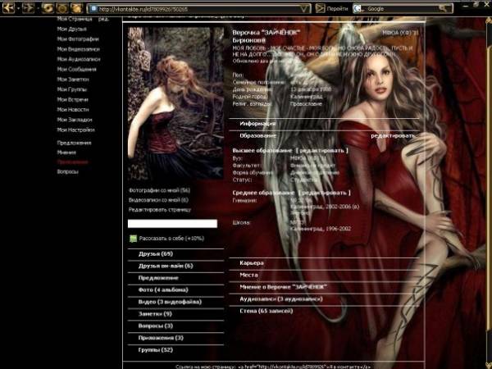Open the Google search engine selector icon
The image size is (492, 369).
pyautogui.click(x=358, y=9)
